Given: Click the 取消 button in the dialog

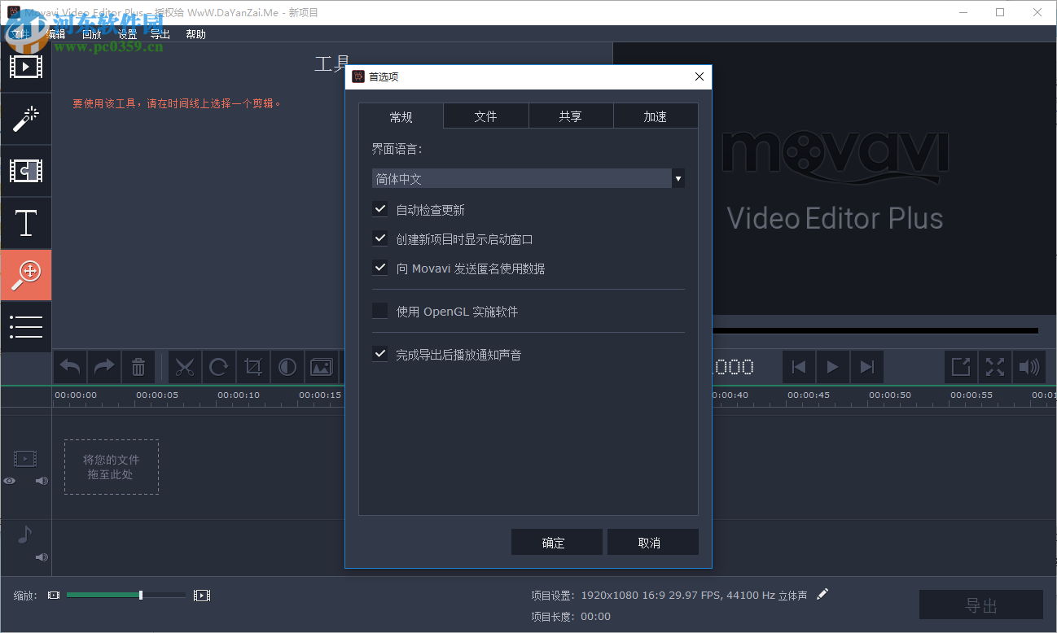Looking at the screenshot, I should point(652,541).
